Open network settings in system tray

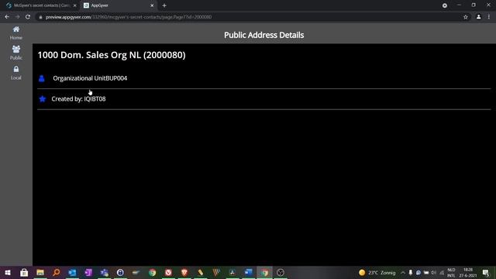[x=442, y=272]
